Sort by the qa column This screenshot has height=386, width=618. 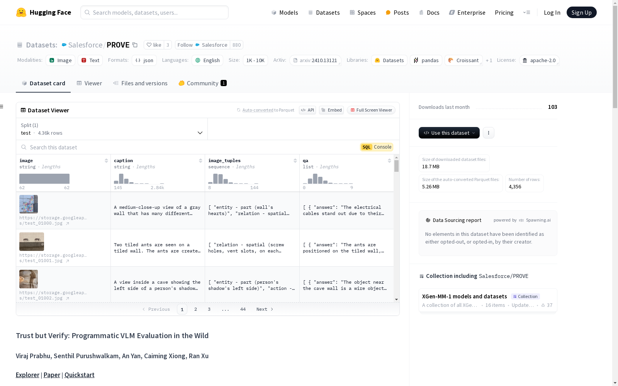point(389,161)
